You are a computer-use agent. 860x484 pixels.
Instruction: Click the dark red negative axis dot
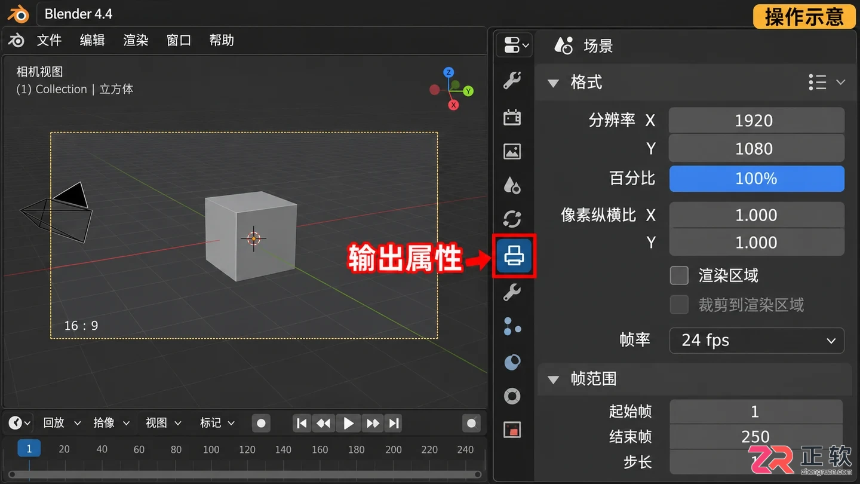(x=434, y=90)
